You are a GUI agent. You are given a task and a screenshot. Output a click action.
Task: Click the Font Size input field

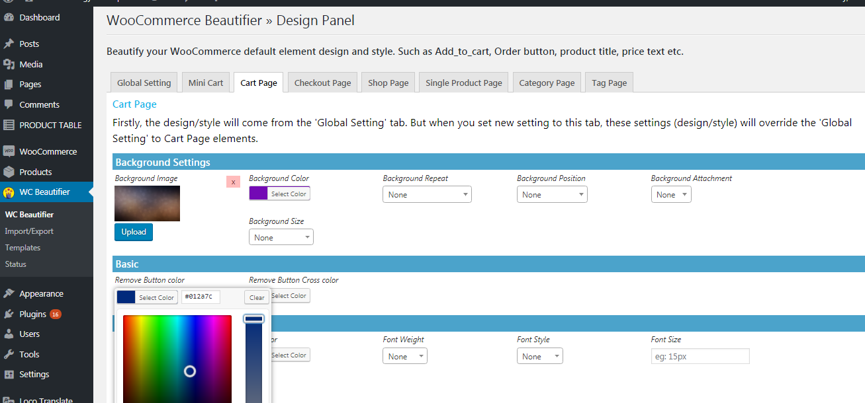pos(700,356)
